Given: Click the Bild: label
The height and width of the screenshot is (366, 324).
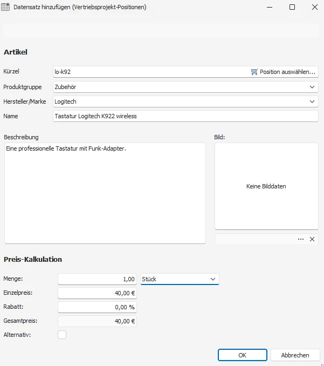Looking at the screenshot, I should (219, 137).
